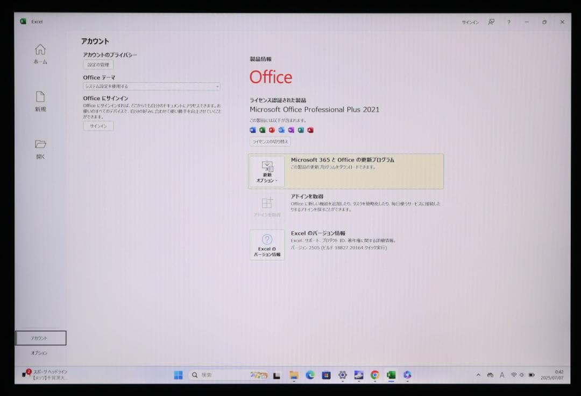The width and height of the screenshot is (581, 396).
Task: Open the Excel のバージョン情報 icon
Action: click(267, 244)
